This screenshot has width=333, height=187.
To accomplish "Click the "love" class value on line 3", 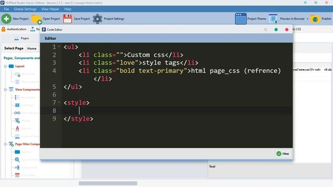I will 127,63.
